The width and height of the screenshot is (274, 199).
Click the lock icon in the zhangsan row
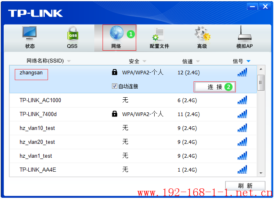114,72
